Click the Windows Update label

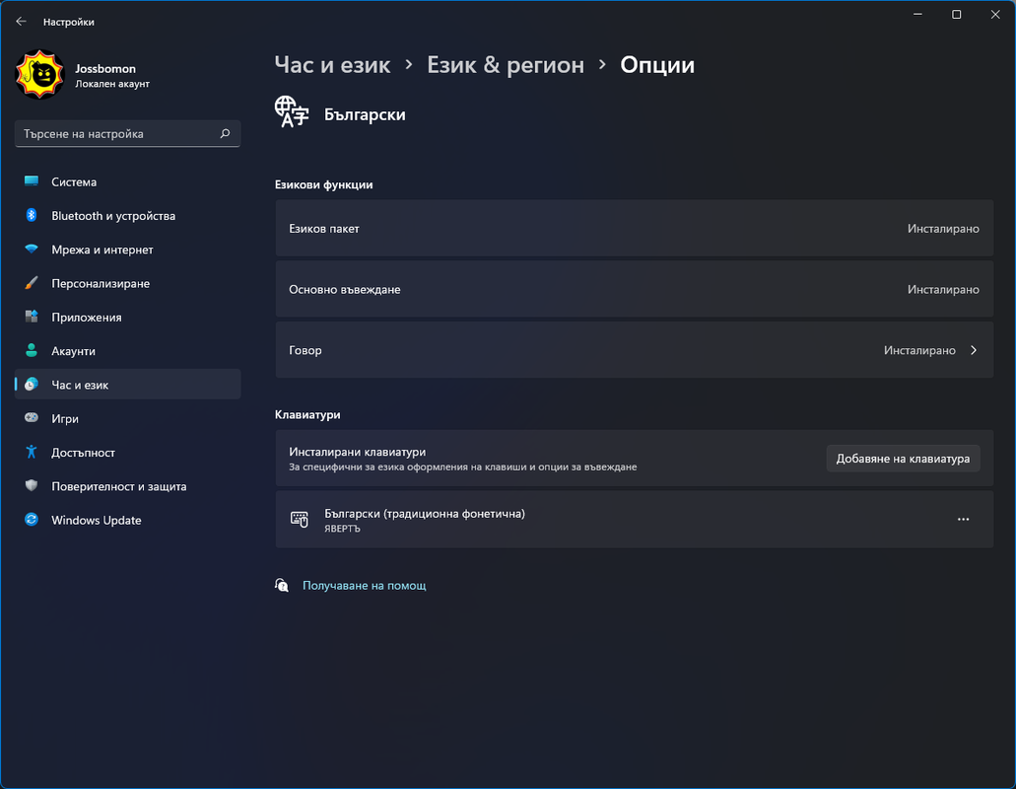tap(96, 520)
